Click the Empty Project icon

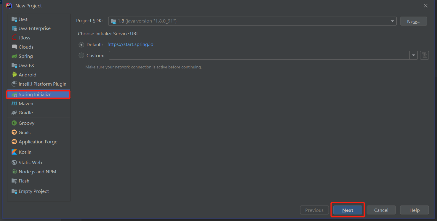pos(14,191)
